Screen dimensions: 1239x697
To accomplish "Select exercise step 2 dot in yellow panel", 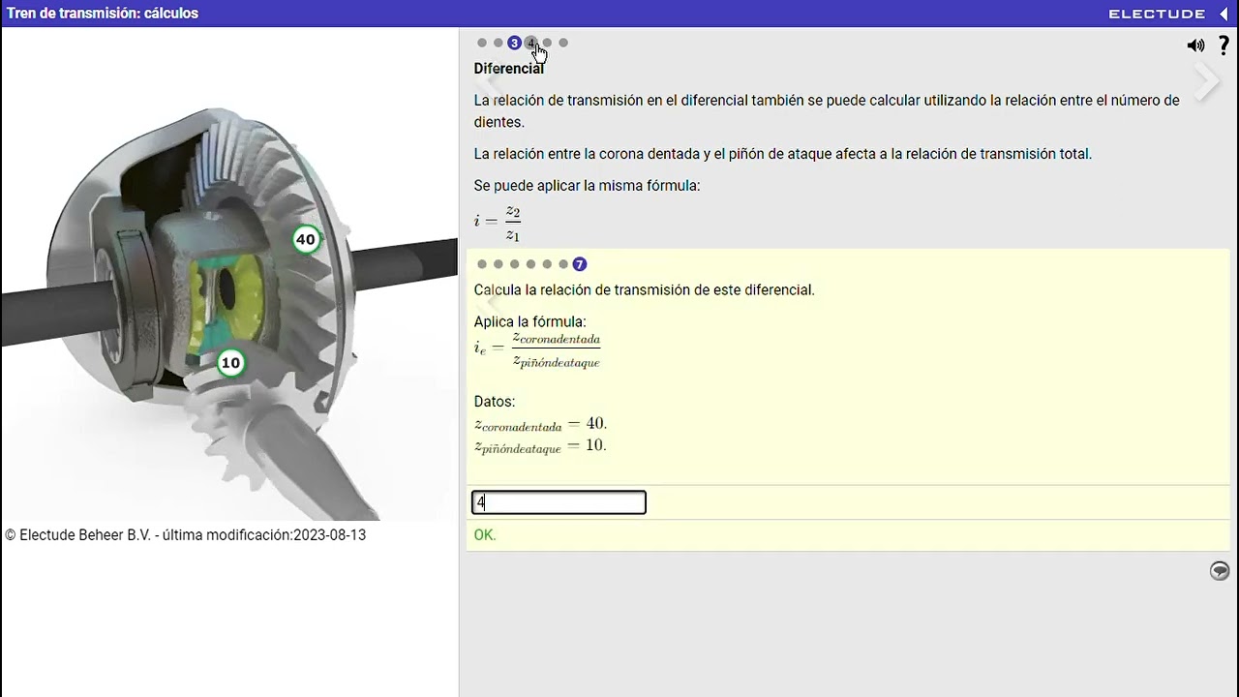I will pyautogui.click(x=499, y=264).
